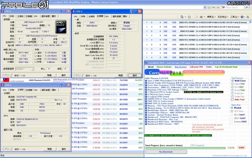Open Top 20 Worldwide Rank in CoresMark
252x158 pixels.
tap(226, 67)
